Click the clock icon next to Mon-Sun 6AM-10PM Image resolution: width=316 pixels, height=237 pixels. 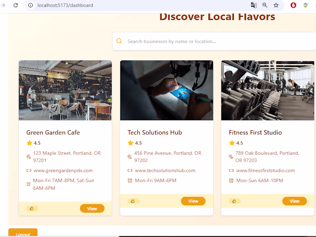(x=231, y=181)
